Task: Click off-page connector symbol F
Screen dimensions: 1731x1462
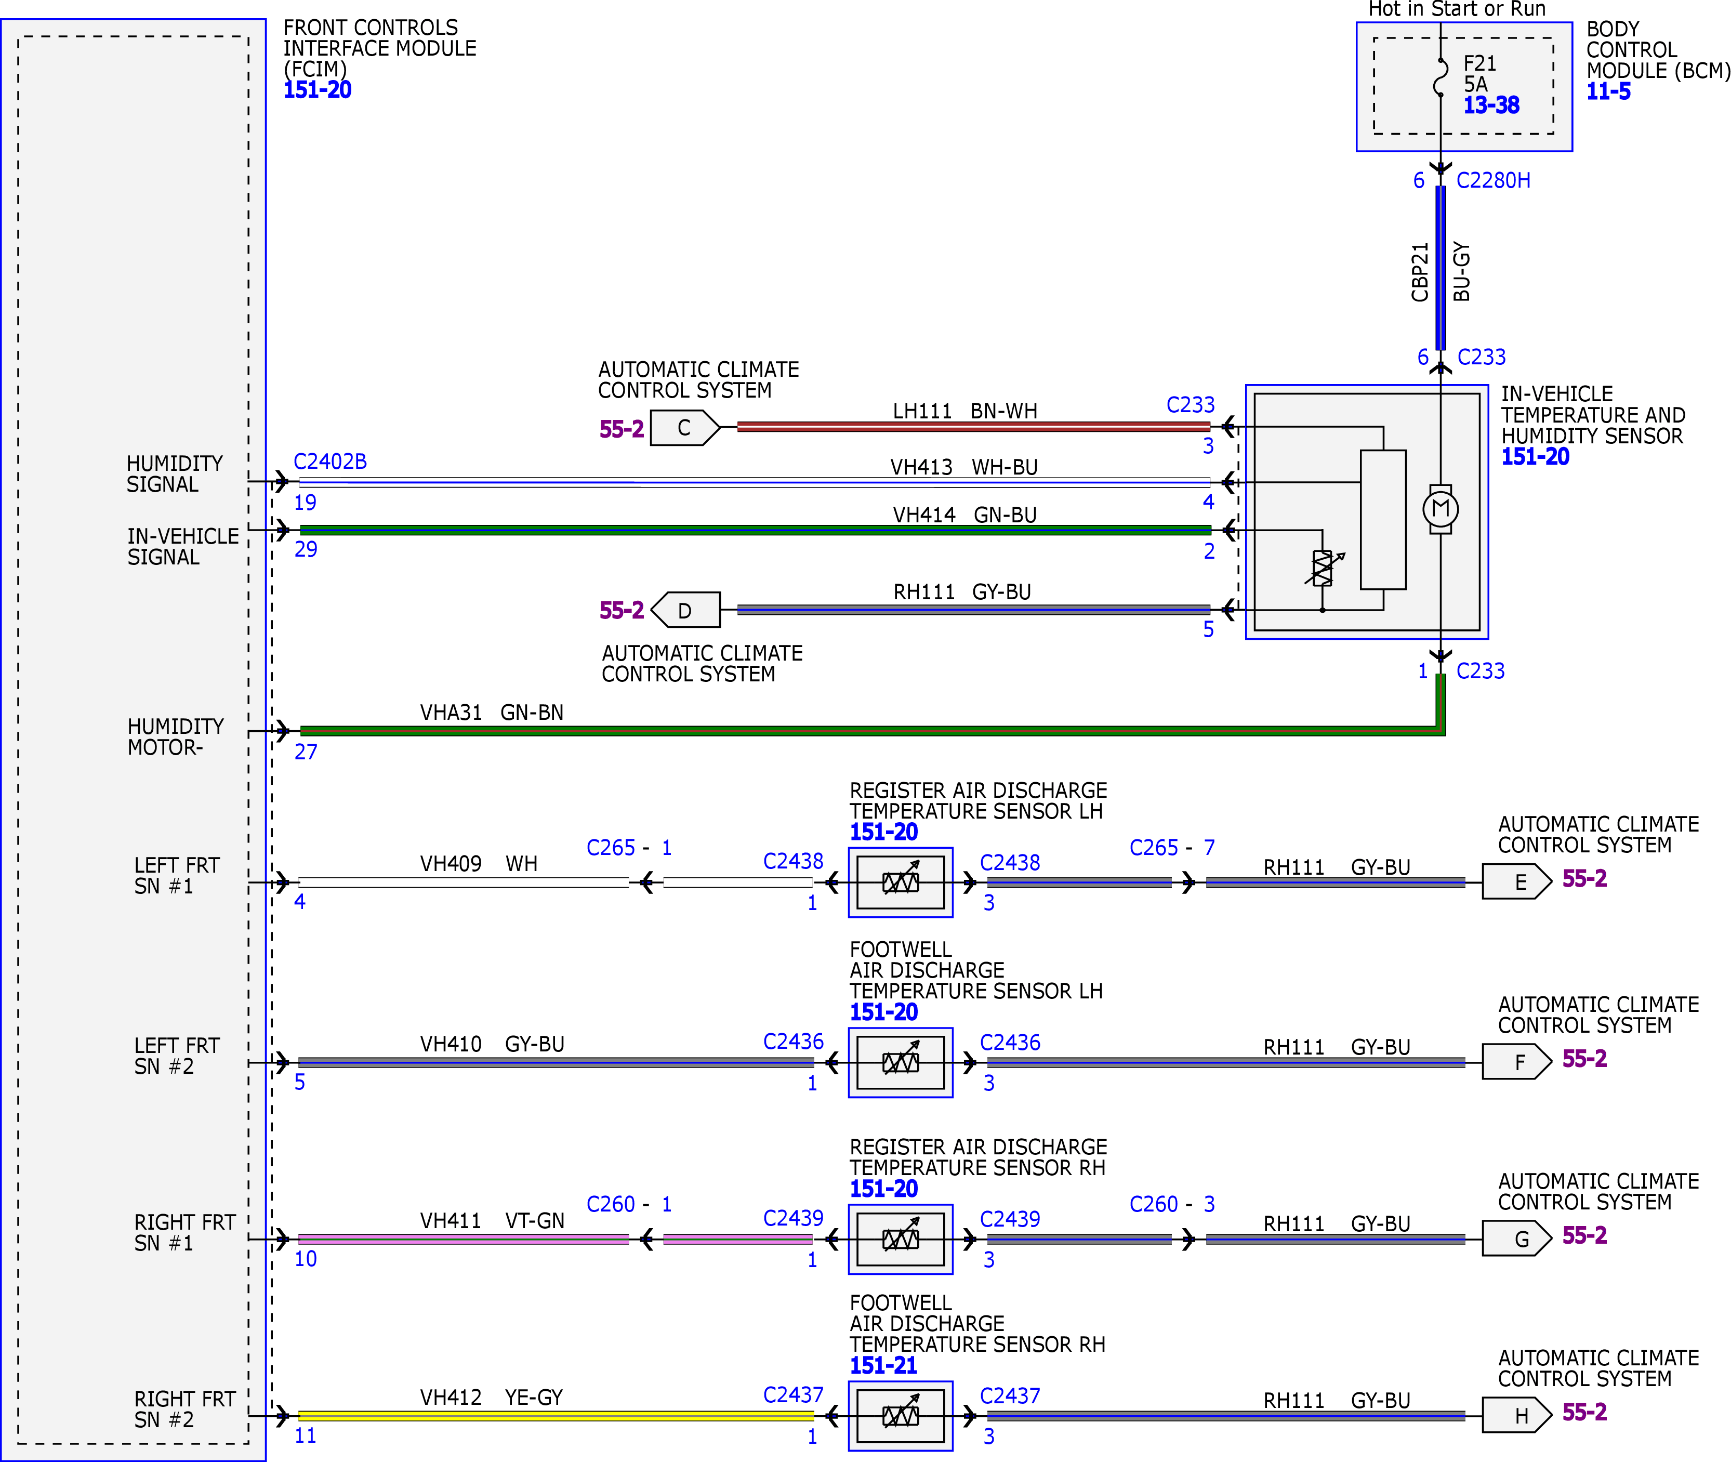Action: pos(1516,1062)
